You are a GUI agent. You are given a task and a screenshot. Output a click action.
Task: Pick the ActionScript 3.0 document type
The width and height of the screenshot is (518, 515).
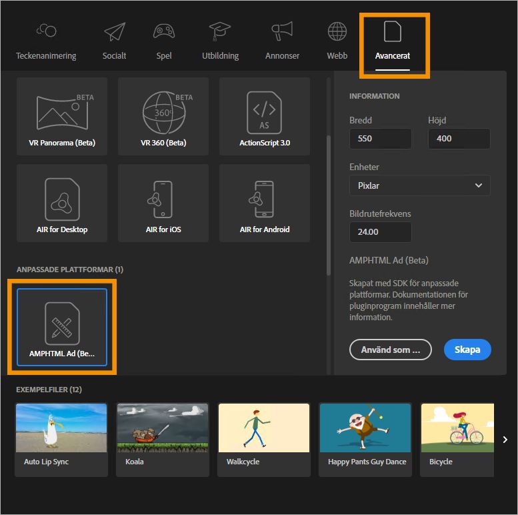click(265, 116)
